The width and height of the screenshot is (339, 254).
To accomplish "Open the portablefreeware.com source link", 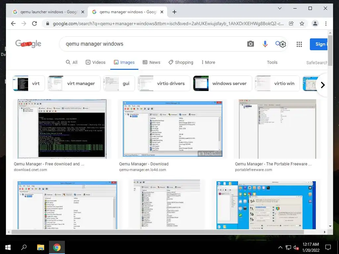I will pos(254,170).
